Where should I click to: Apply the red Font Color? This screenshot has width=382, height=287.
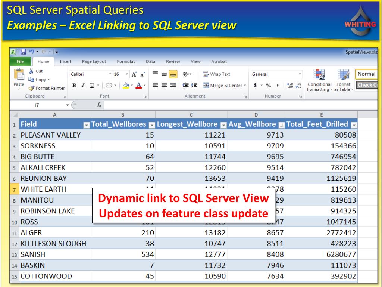pyautogui.click(x=139, y=86)
